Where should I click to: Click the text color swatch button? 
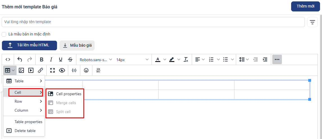click(x=158, y=59)
